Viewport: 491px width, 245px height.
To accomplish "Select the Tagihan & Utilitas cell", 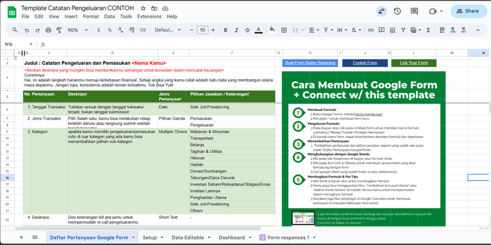I will coord(232,151).
